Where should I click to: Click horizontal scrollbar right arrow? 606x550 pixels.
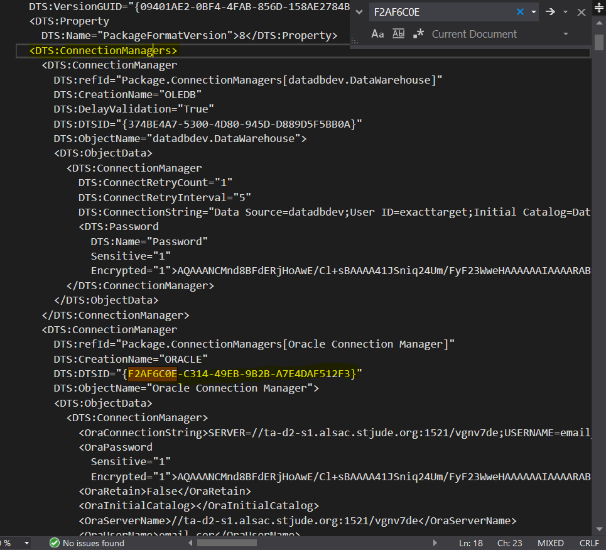tap(435, 543)
